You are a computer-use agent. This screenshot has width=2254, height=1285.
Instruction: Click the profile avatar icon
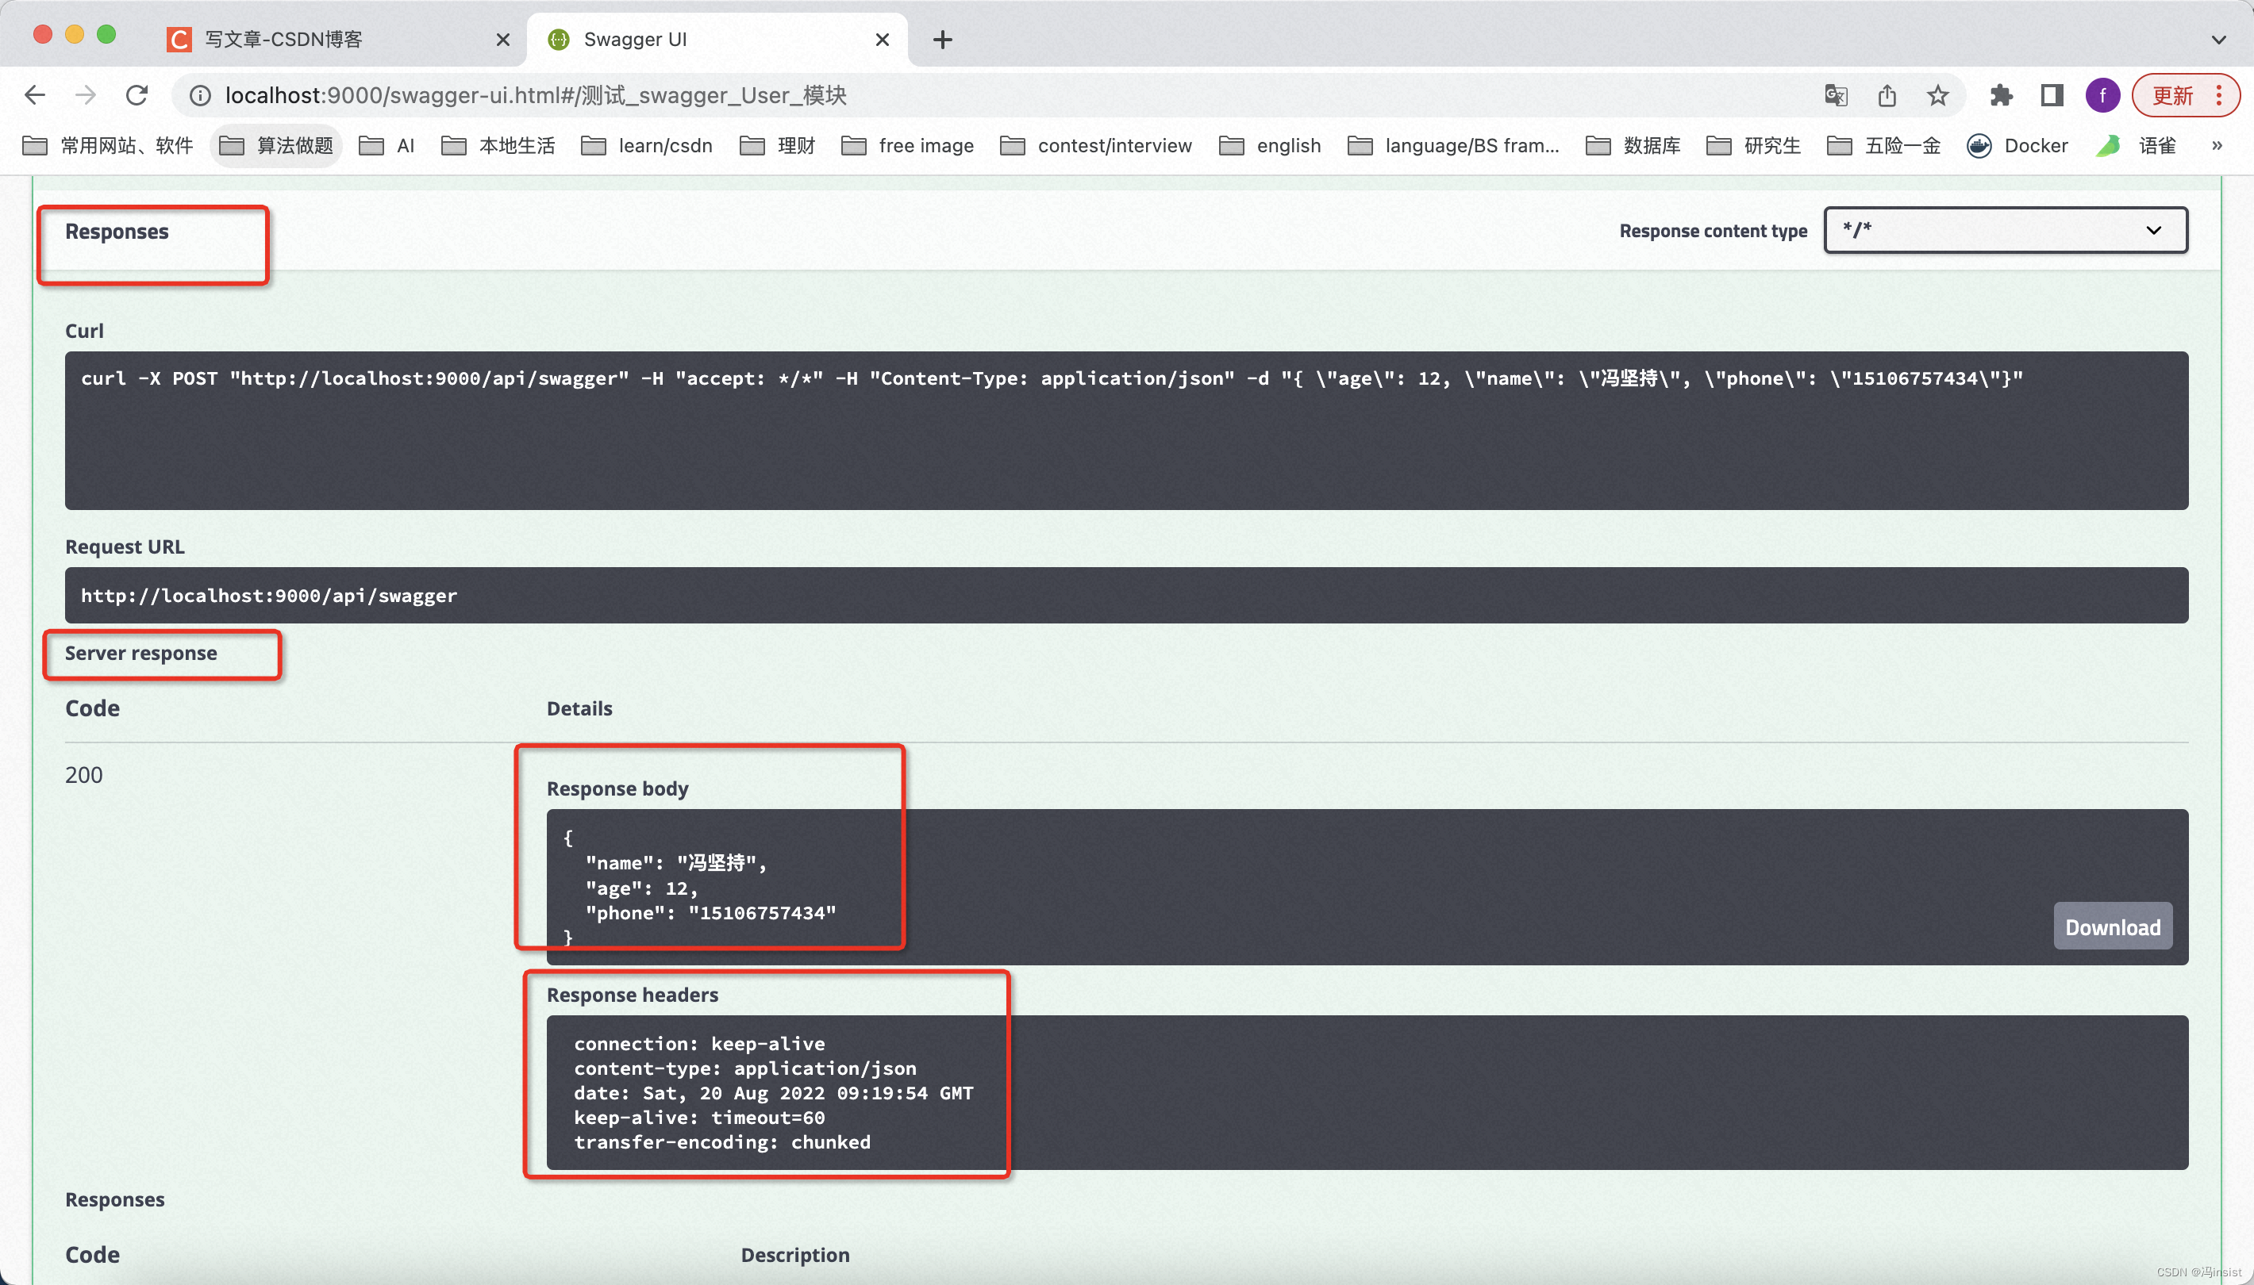coord(2103,95)
